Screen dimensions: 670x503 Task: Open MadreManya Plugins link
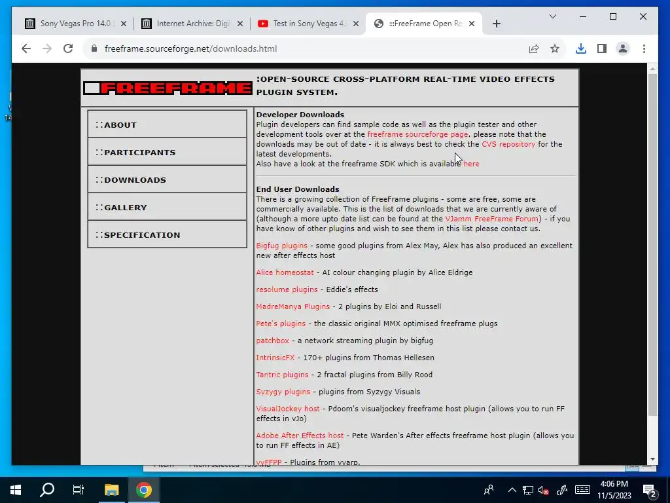point(292,307)
